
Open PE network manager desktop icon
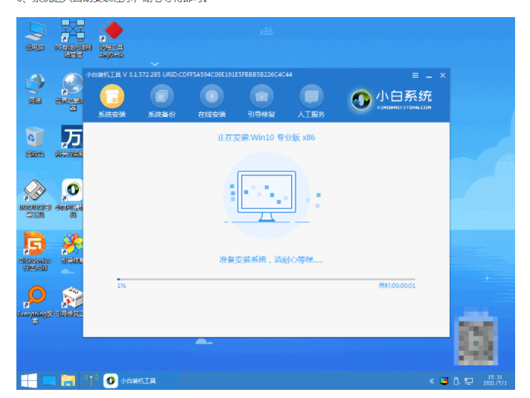(x=73, y=39)
